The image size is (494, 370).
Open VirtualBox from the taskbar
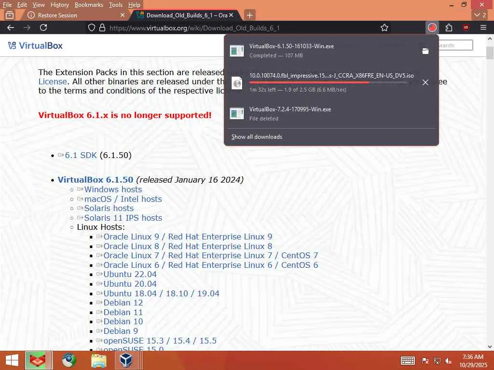click(126, 360)
